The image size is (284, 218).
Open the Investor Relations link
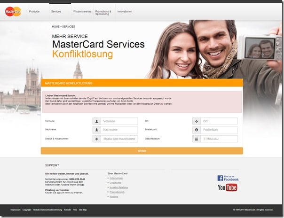[118, 187]
